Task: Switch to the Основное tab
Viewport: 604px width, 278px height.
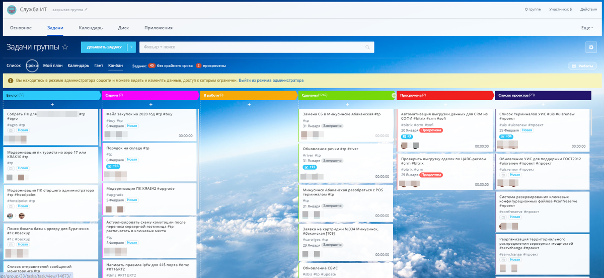Action: pos(21,28)
